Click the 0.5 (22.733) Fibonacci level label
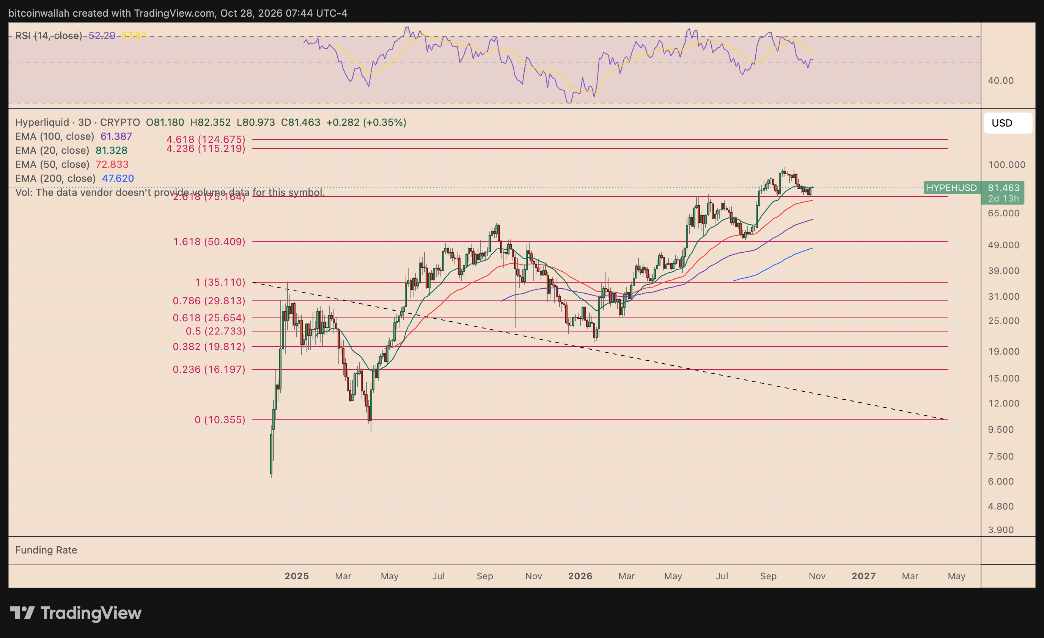The height and width of the screenshot is (638, 1044). (x=215, y=331)
